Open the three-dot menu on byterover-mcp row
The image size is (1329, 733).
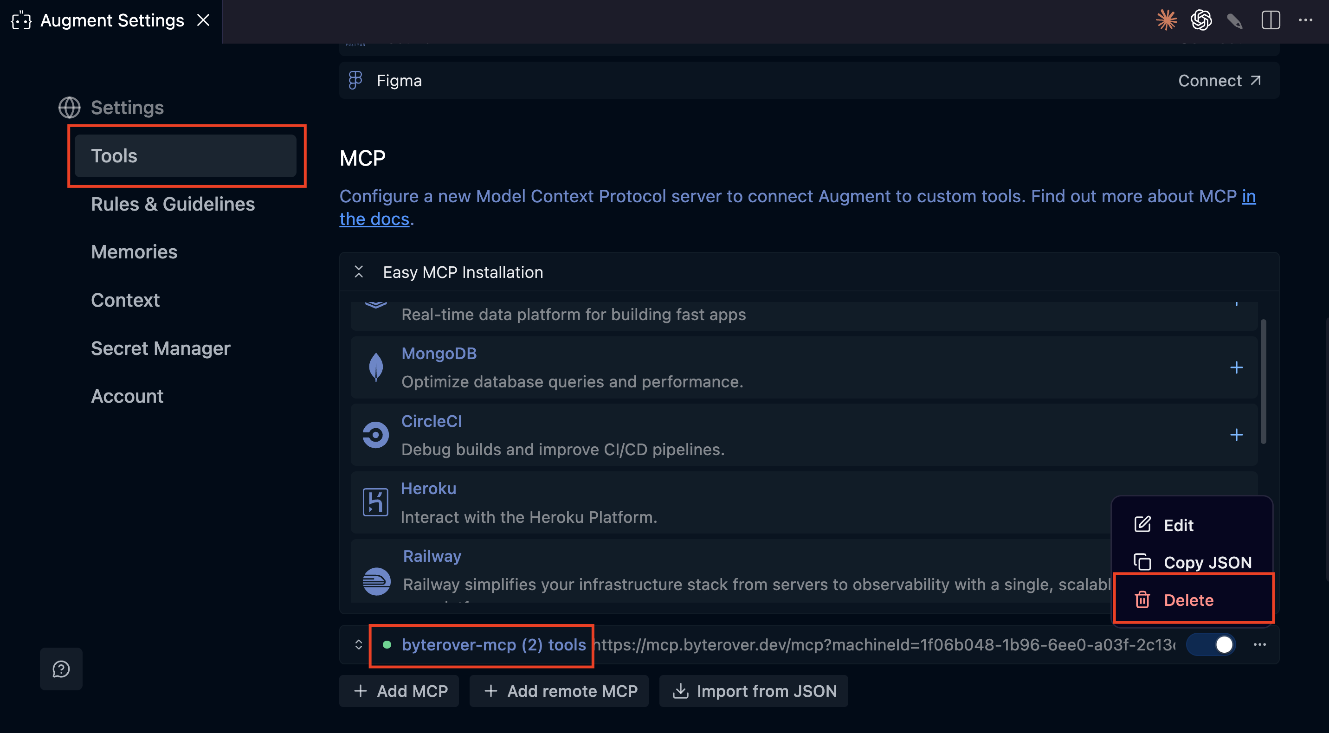click(x=1261, y=644)
